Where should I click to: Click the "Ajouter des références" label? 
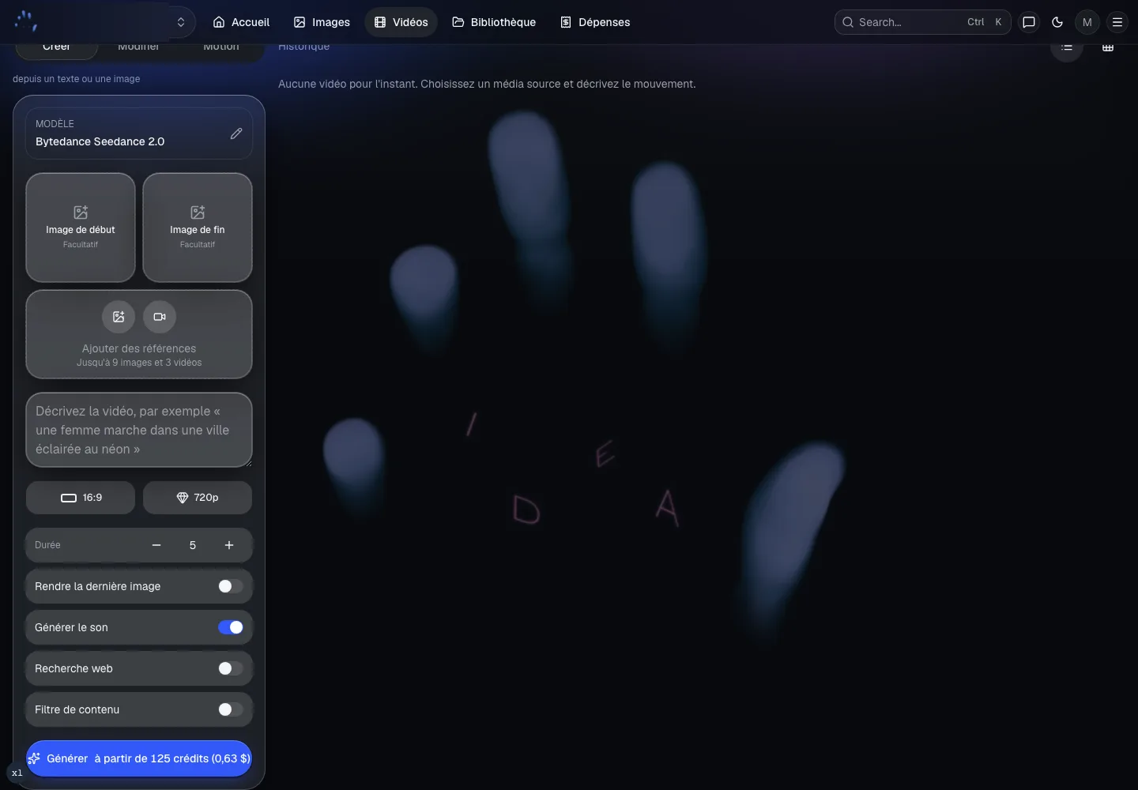coord(139,348)
